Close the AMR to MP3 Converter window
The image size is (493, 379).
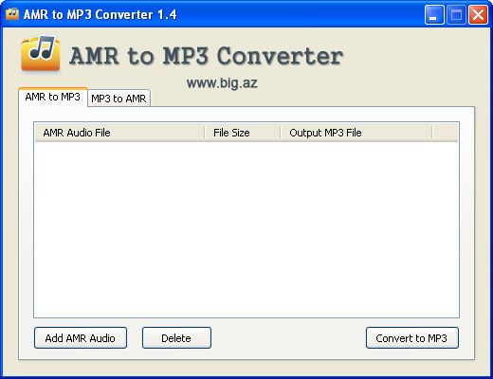pyautogui.click(x=478, y=14)
